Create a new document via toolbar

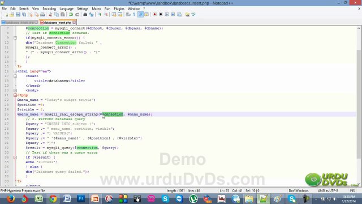coord(6,15)
